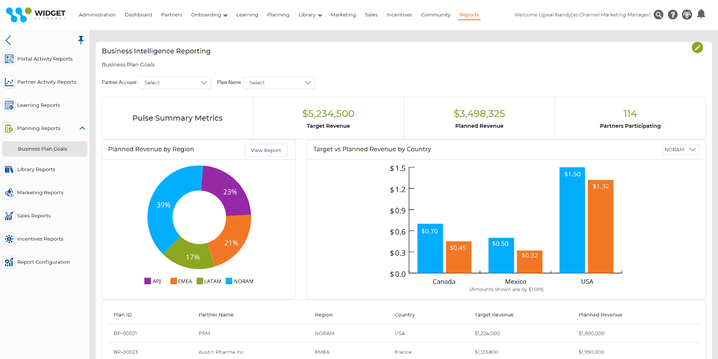Click the 17% LATAM donut segment
The height and width of the screenshot is (359, 718).
point(192,256)
